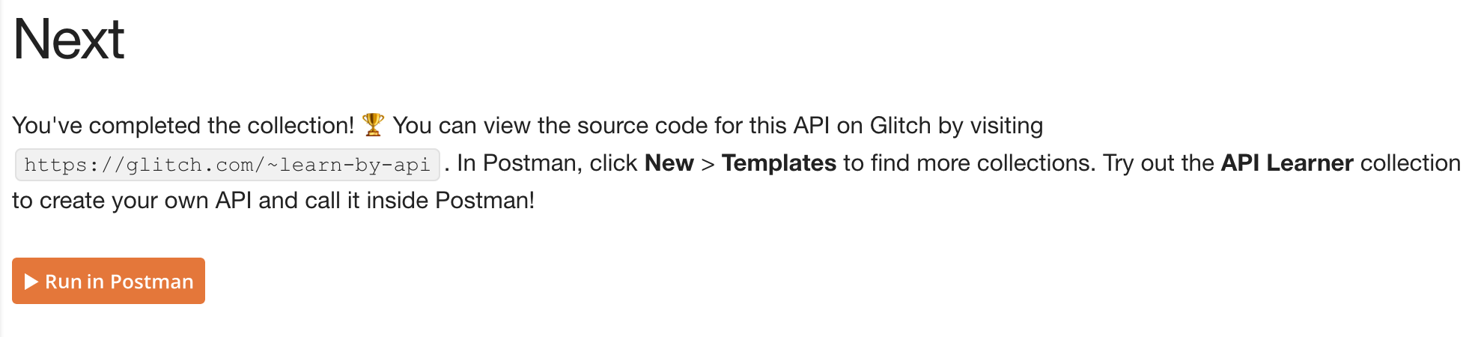
Task: Click the word Glitch in the paragraph
Action: [900, 125]
